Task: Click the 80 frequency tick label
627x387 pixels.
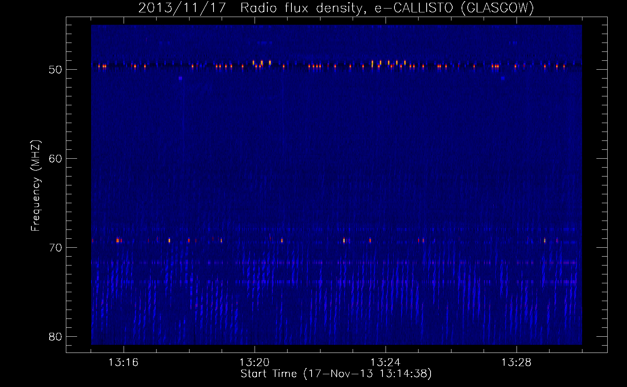Action: click(x=55, y=337)
